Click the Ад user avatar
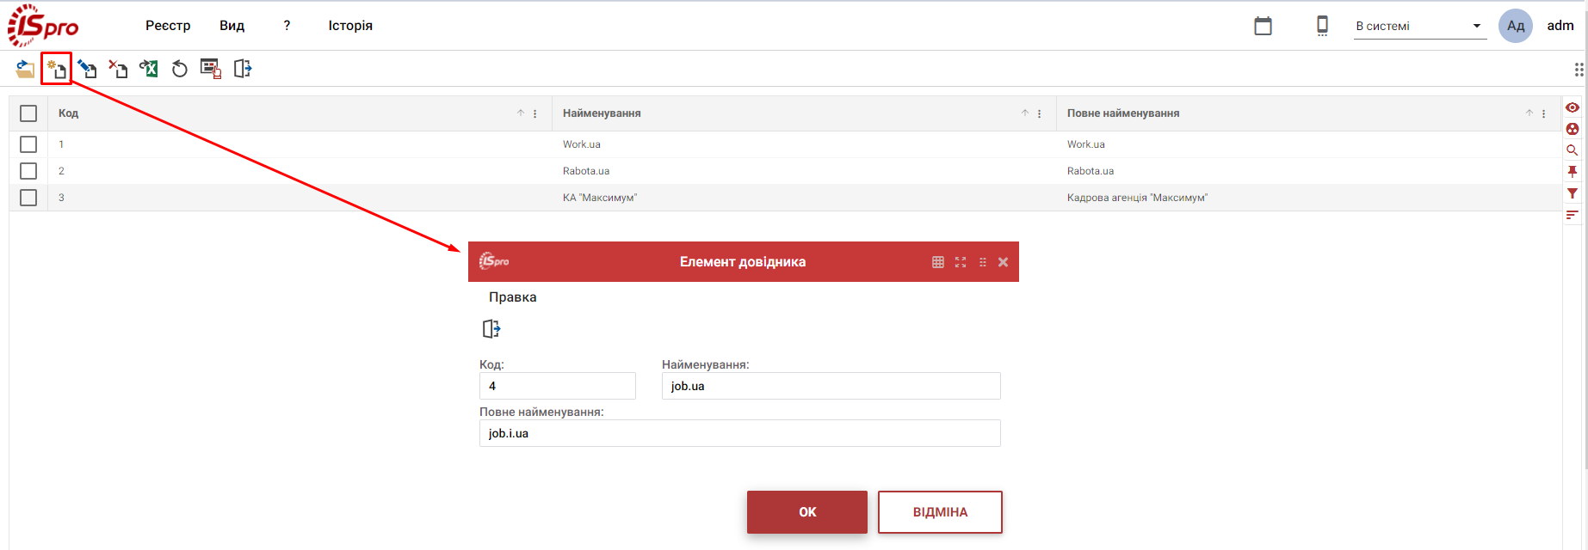Viewport: 1588px width, 550px height. point(1516,26)
